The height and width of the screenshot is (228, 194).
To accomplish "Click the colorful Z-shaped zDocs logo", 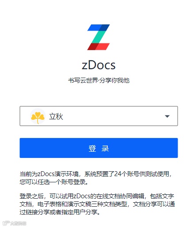I will [x=99, y=37].
